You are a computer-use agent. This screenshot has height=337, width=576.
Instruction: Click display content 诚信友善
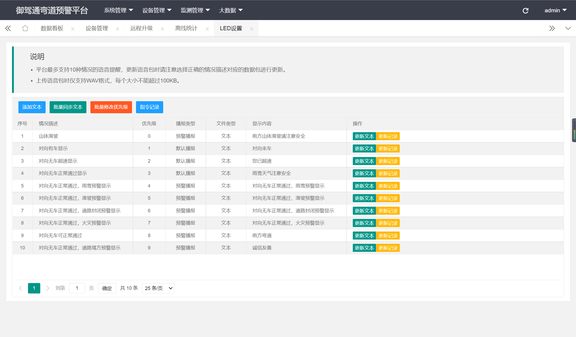(262, 248)
